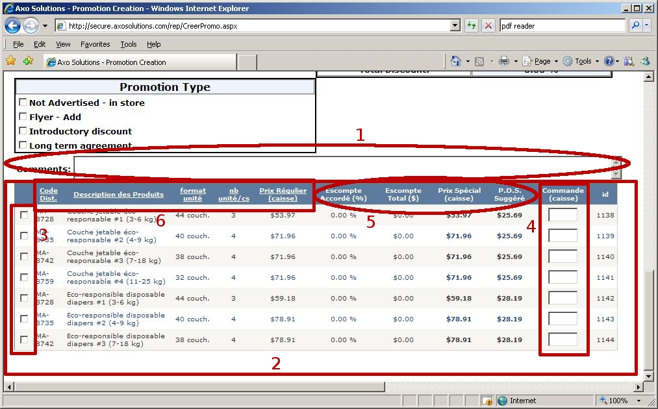This screenshot has height=409, width=658.
Task: Click the Page menu document icon
Action: (x=527, y=61)
